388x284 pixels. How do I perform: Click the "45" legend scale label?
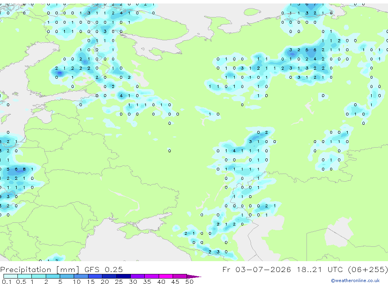click(175, 282)
